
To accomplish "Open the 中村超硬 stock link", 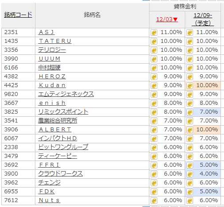I will pyautogui.click(x=49, y=68).
